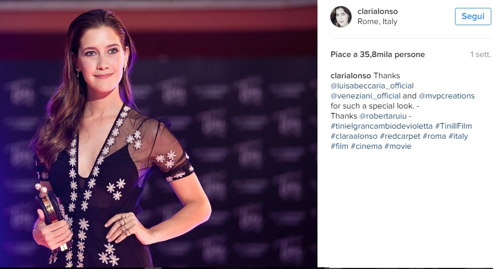
Task: Click clarialonso username in caption
Action: click(x=350, y=76)
